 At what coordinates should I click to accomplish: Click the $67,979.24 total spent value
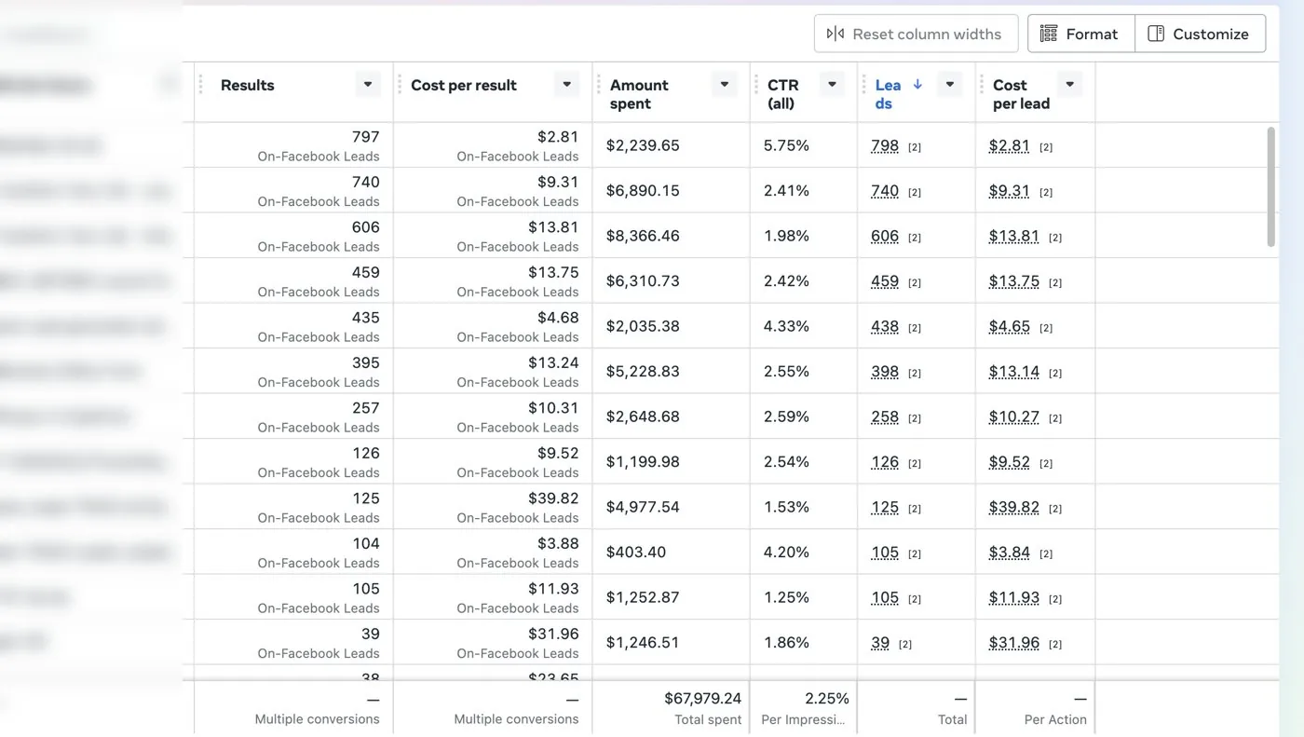click(x=702, y=698)
